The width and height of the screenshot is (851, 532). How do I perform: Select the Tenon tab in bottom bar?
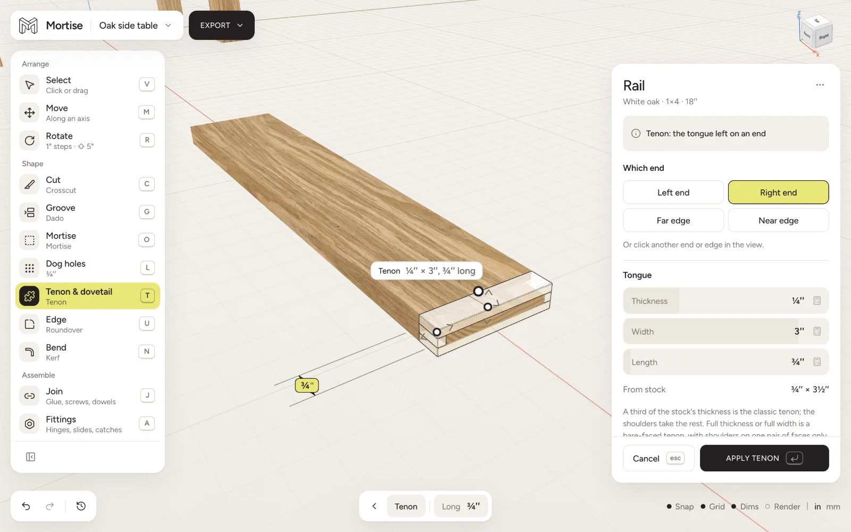(406, 506)
